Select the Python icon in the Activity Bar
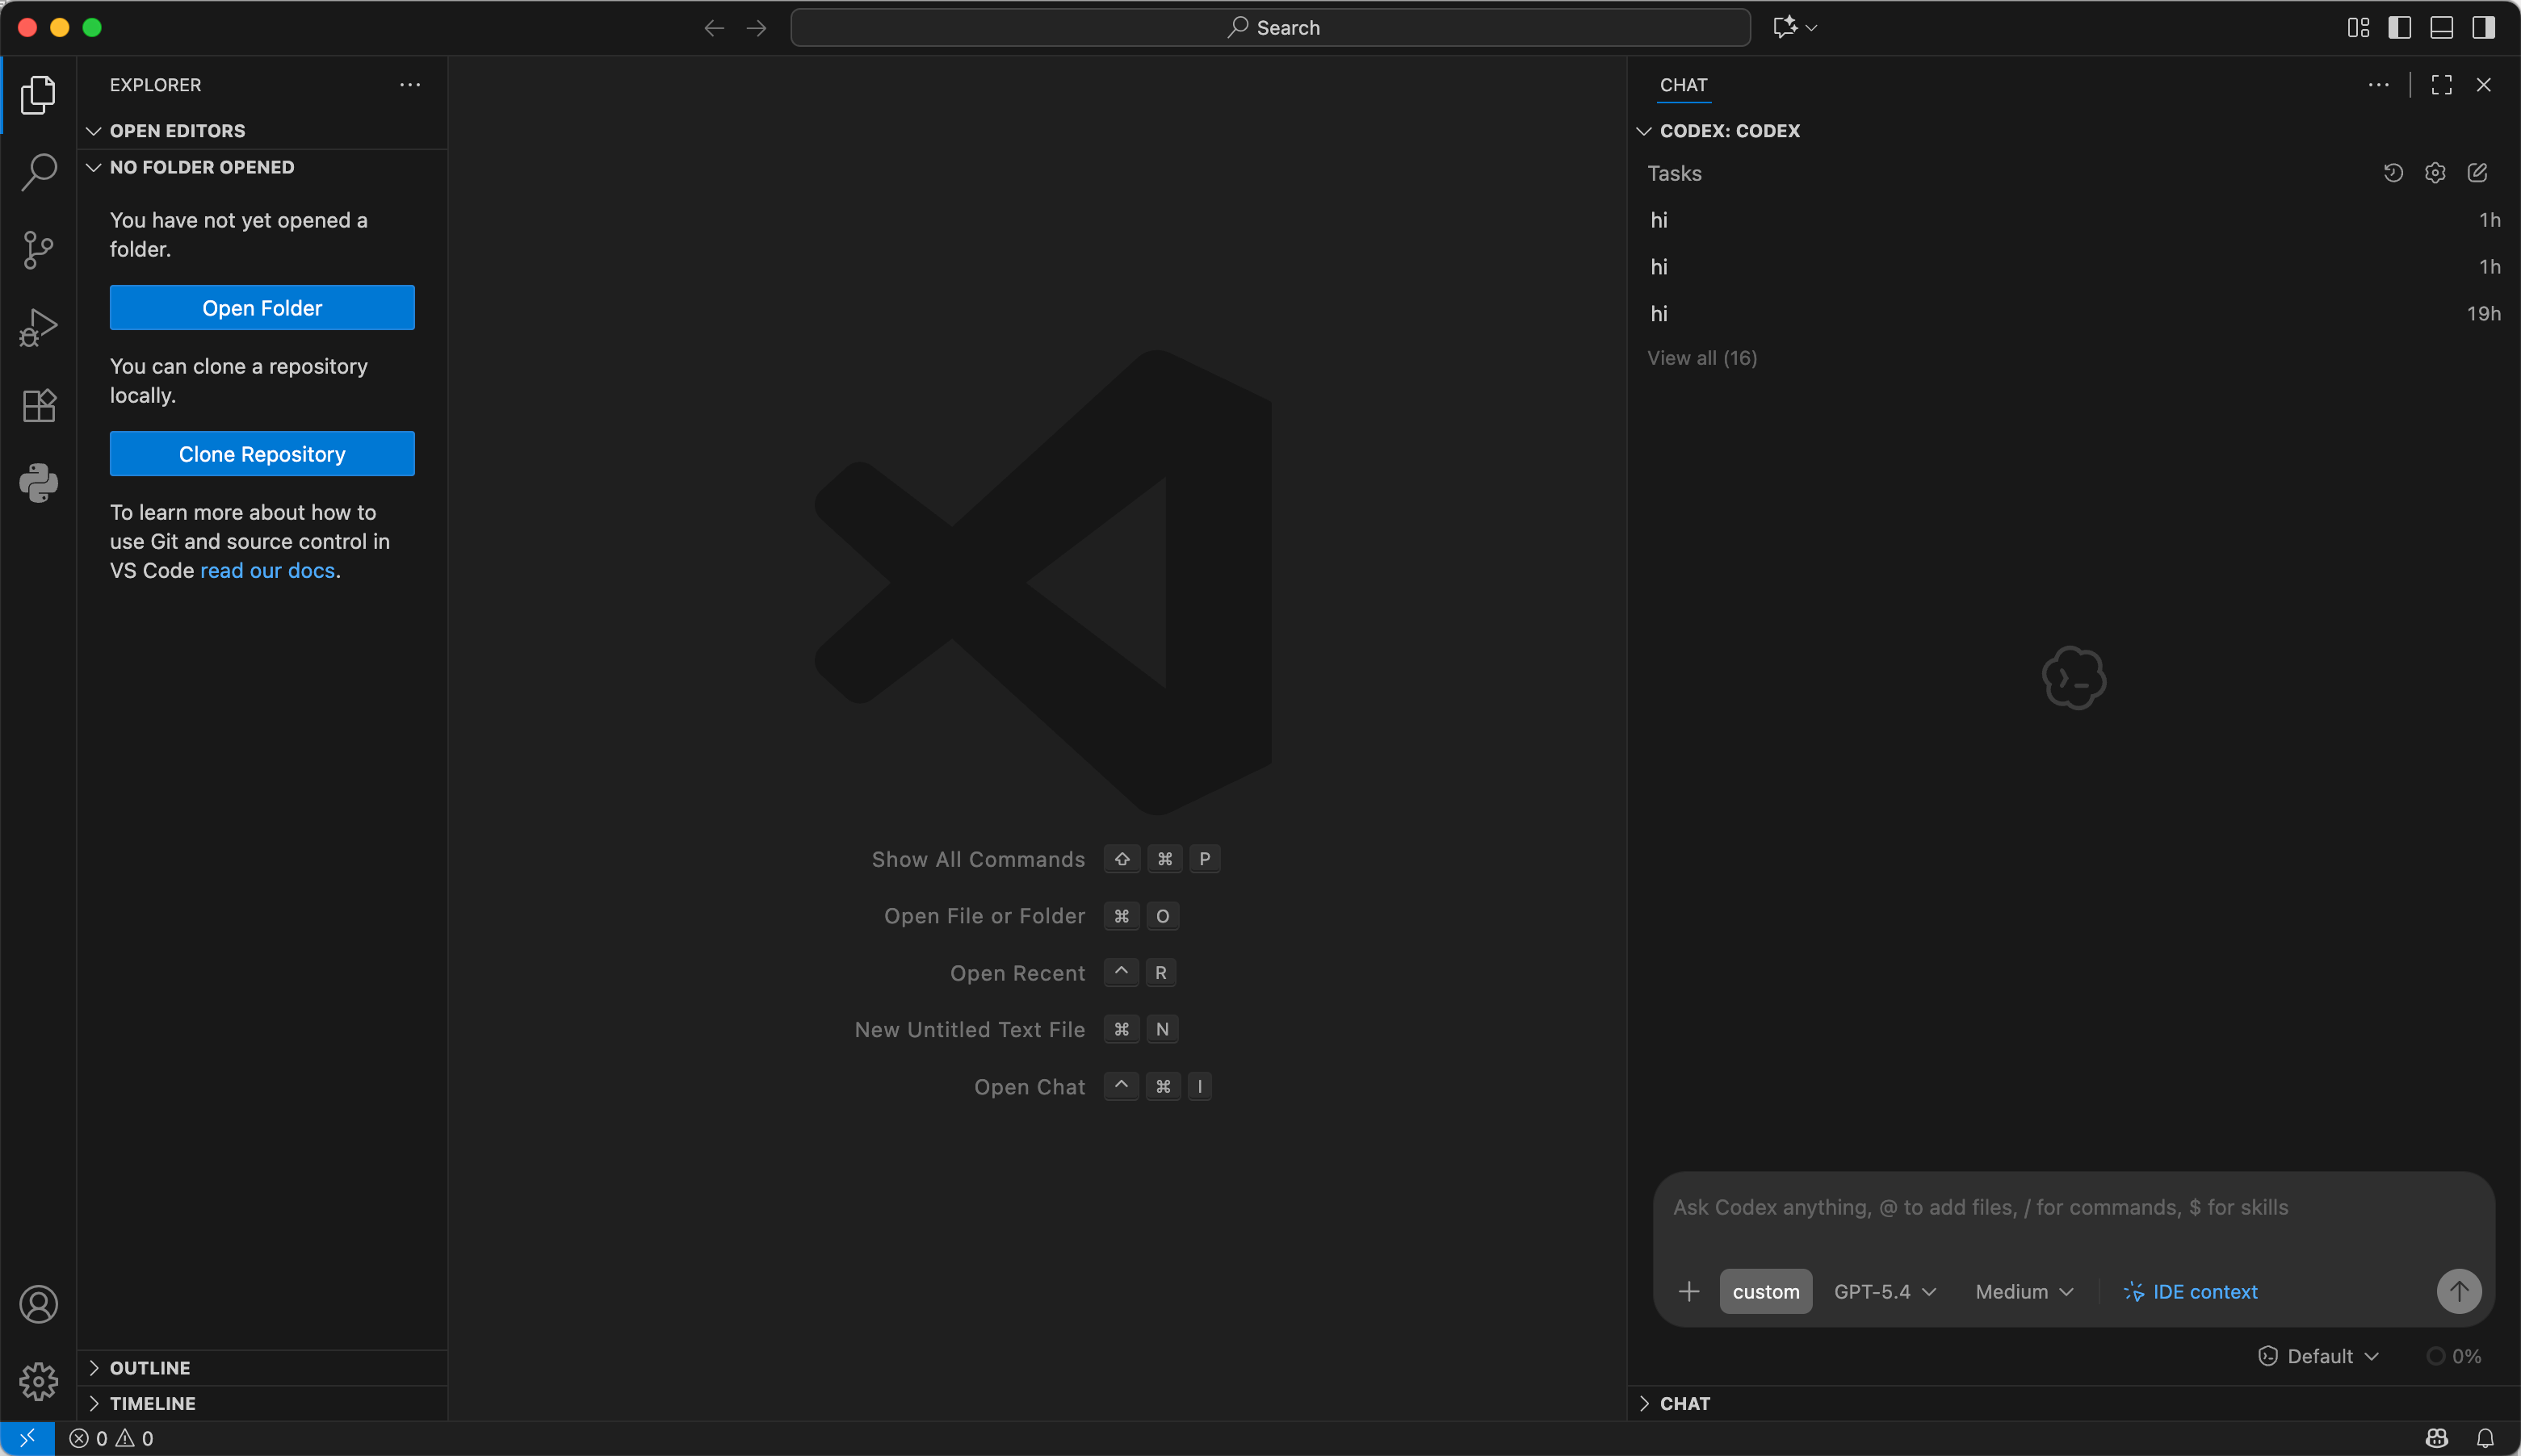This screenshot has height=1456, width=2521. tap(38, 483)
